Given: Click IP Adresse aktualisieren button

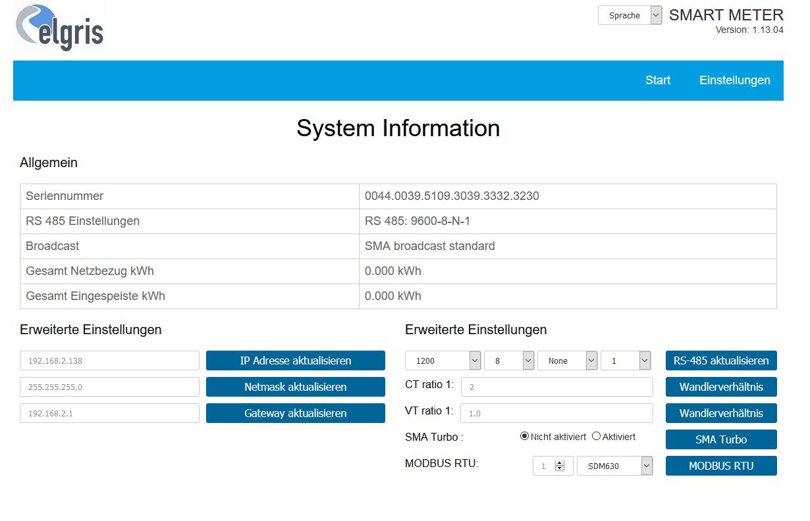Looking at the screenshot, I should pyautogui.click(x=296, y=360).
